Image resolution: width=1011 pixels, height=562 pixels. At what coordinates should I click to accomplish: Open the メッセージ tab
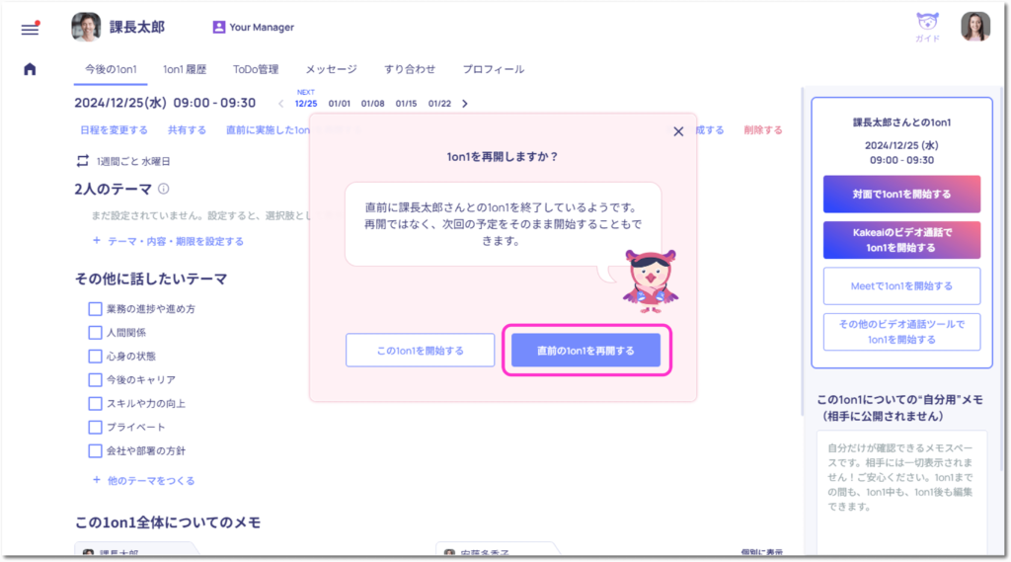332,69
